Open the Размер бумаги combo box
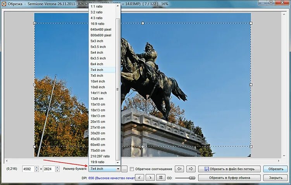Screen dimensions: 291x185 pos(105,169)
